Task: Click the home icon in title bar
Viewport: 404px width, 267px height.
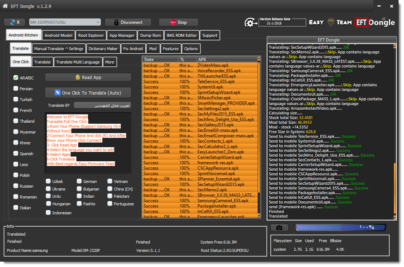Action: [x=5, y=6]
